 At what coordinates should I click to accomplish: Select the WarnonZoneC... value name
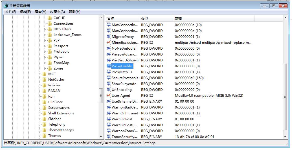click(125, 131)
